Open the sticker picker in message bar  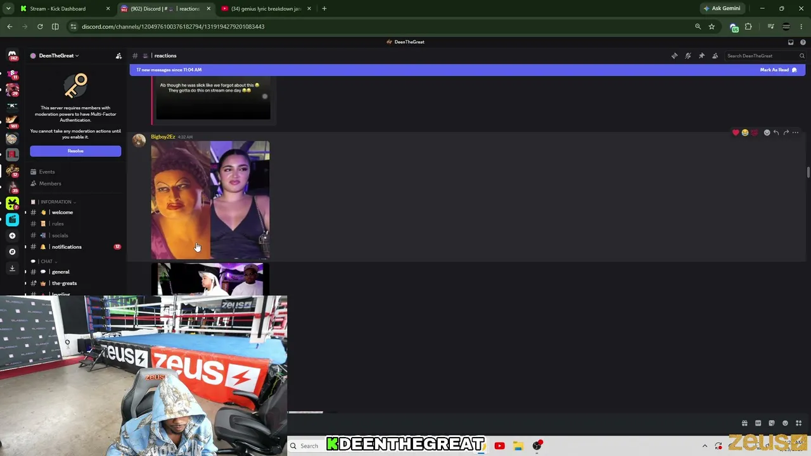click(x=772, y=423)
